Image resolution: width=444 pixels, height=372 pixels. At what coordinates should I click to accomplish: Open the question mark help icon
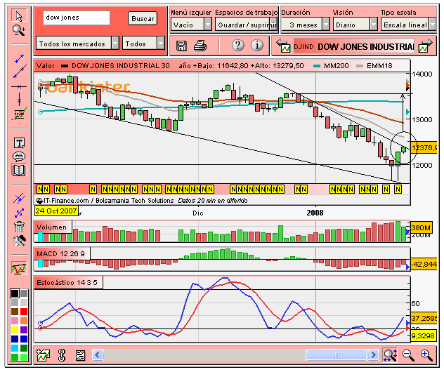point(238,45)
